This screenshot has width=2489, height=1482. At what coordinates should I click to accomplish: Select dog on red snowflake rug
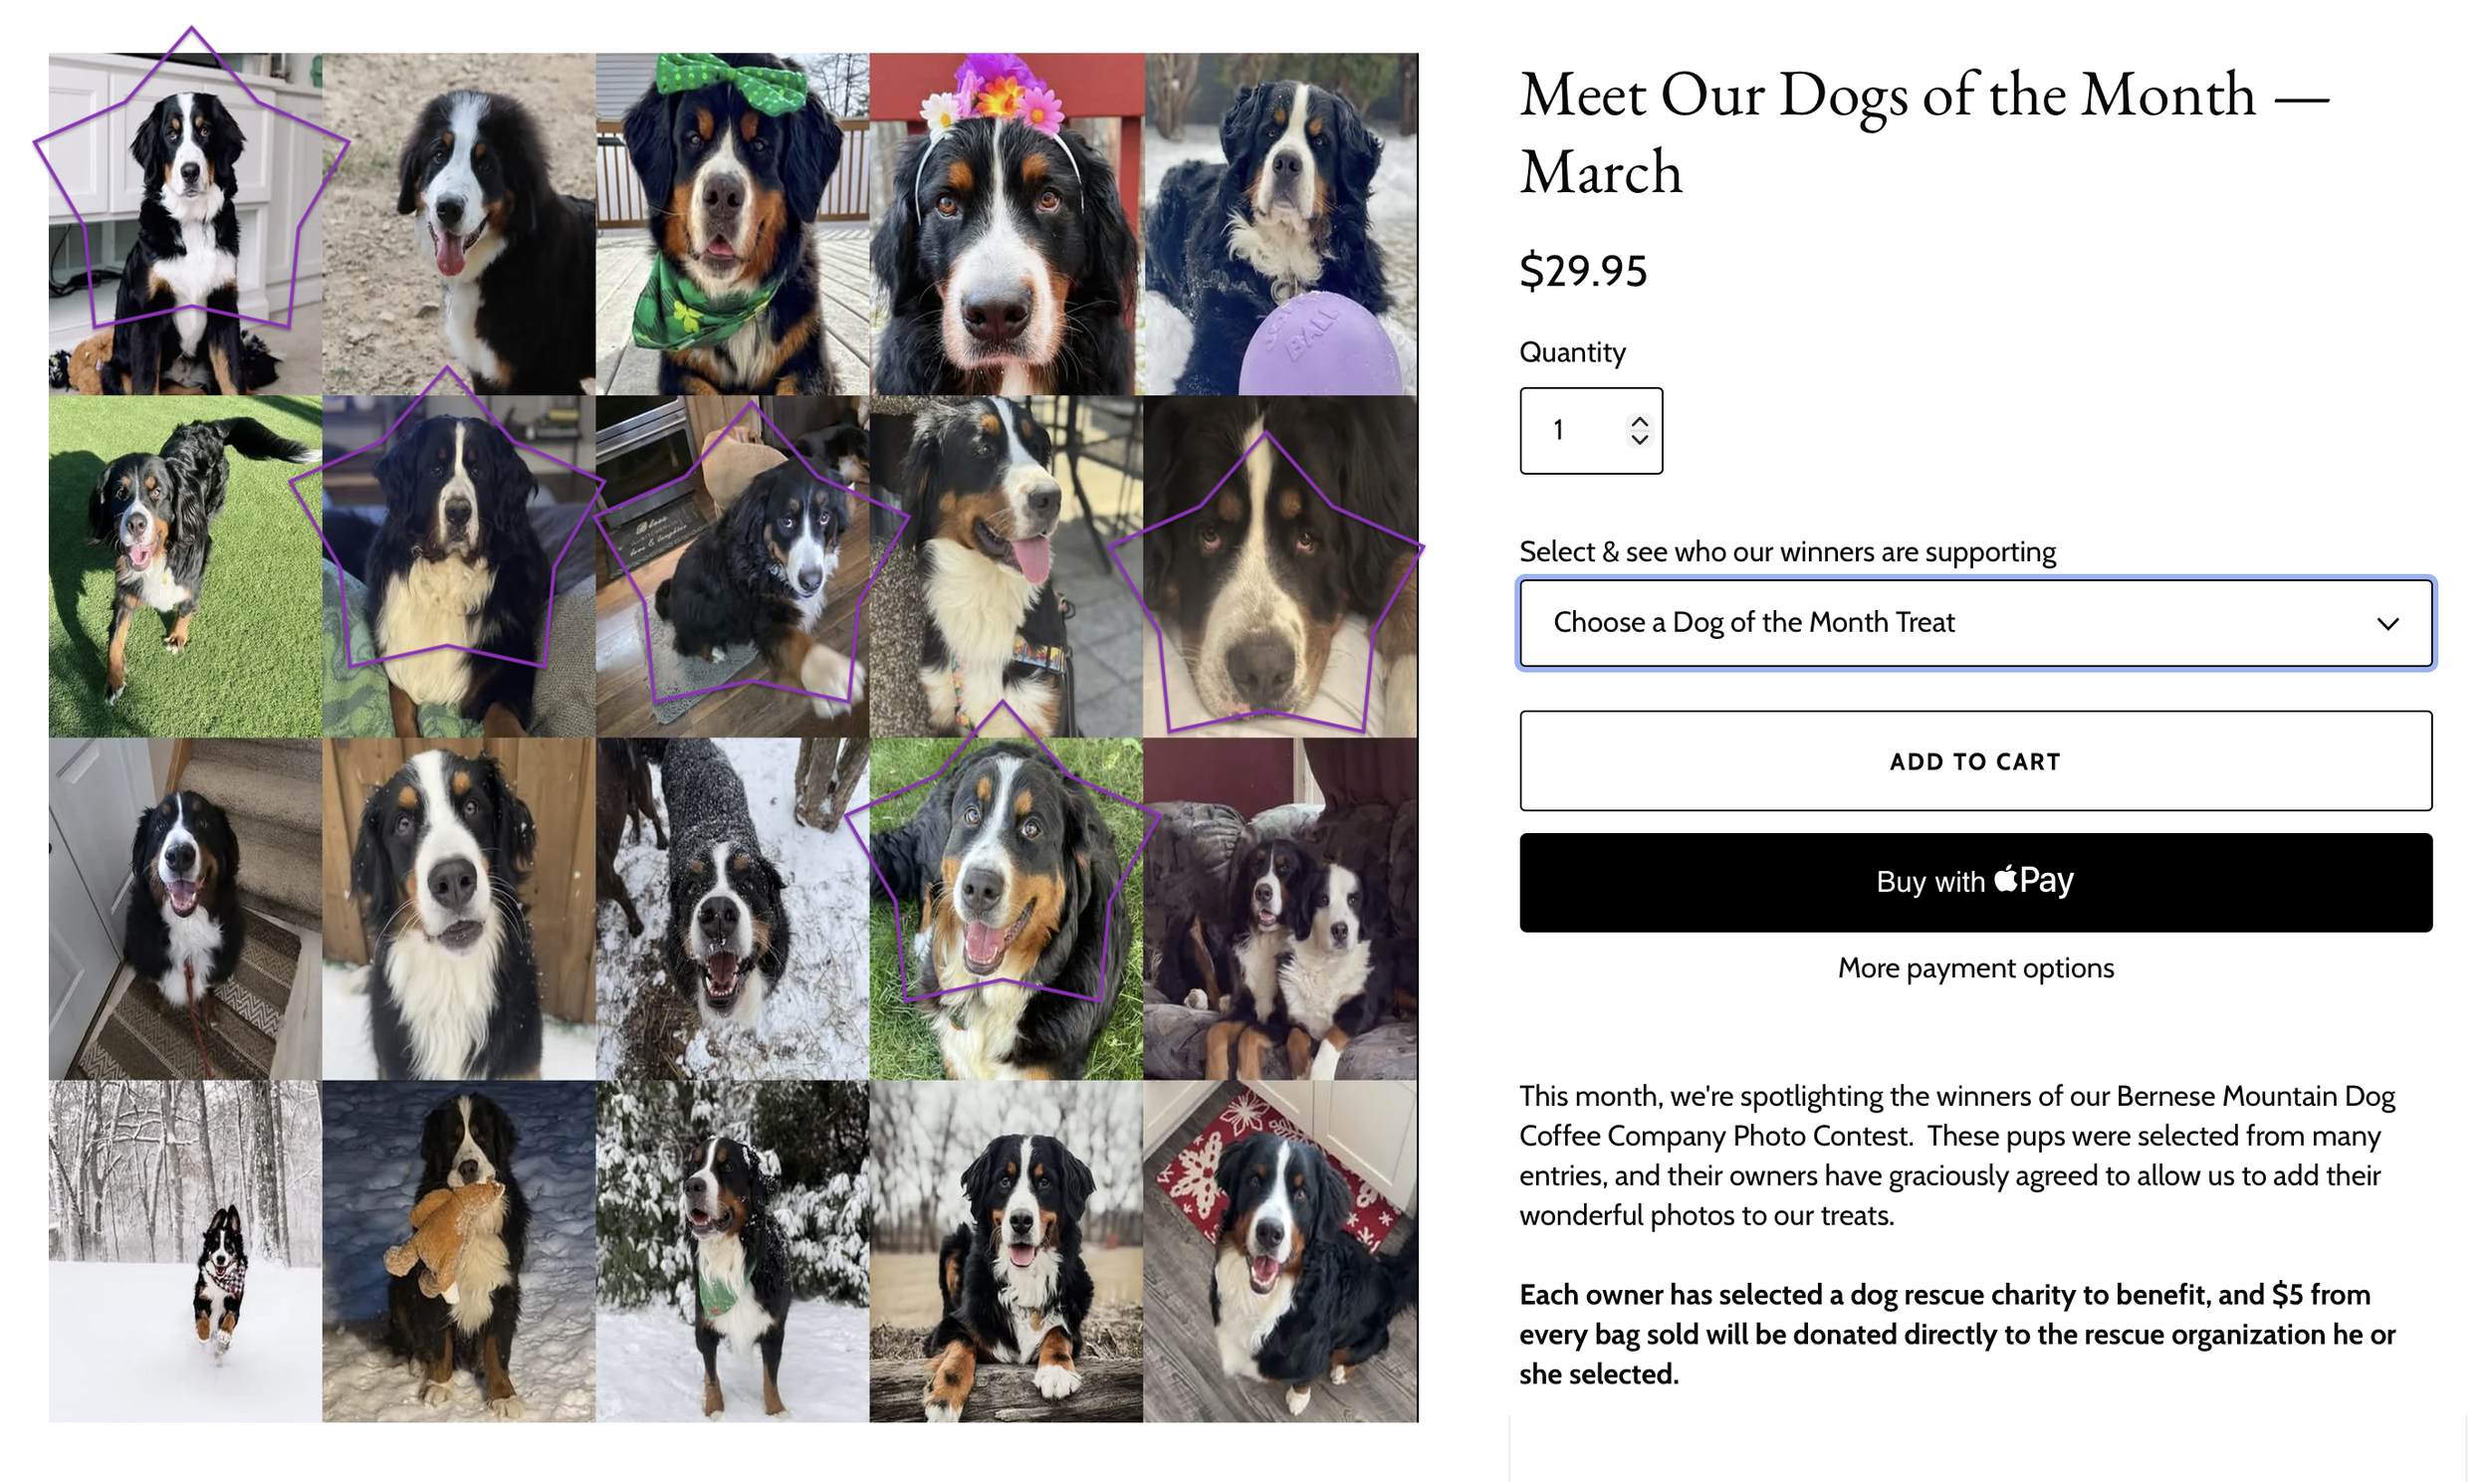pyautogui.click(x=1279, y=1250)
